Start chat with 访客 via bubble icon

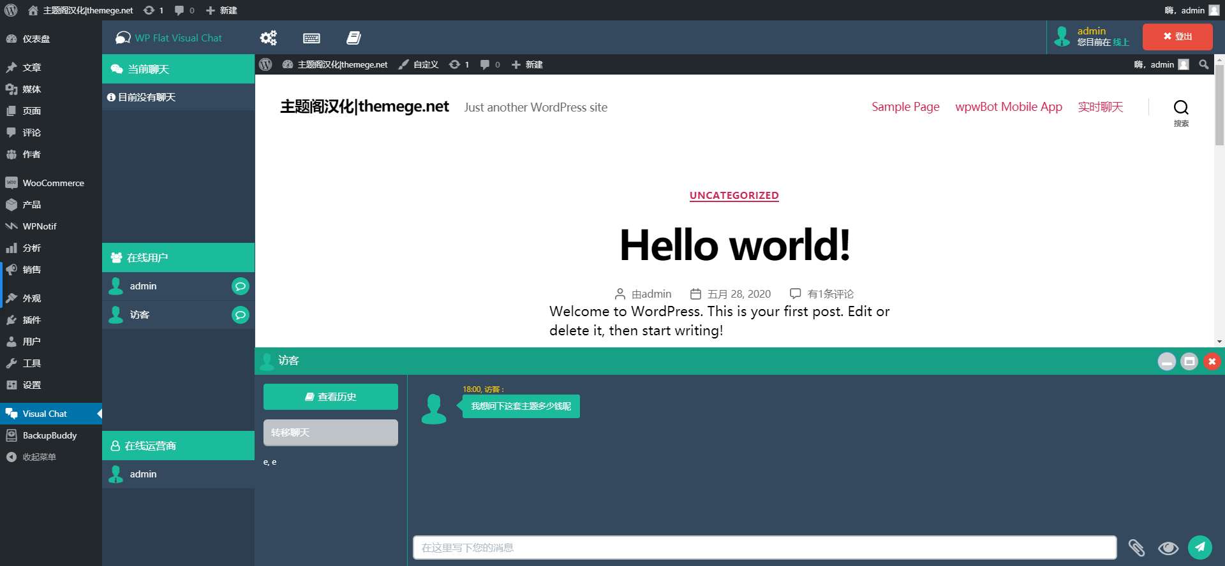[x=240, y=315]
